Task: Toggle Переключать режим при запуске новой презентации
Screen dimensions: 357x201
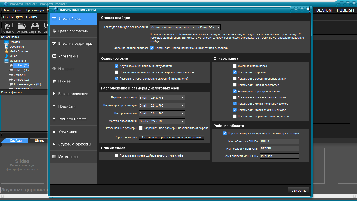Action: coord(224,133)
